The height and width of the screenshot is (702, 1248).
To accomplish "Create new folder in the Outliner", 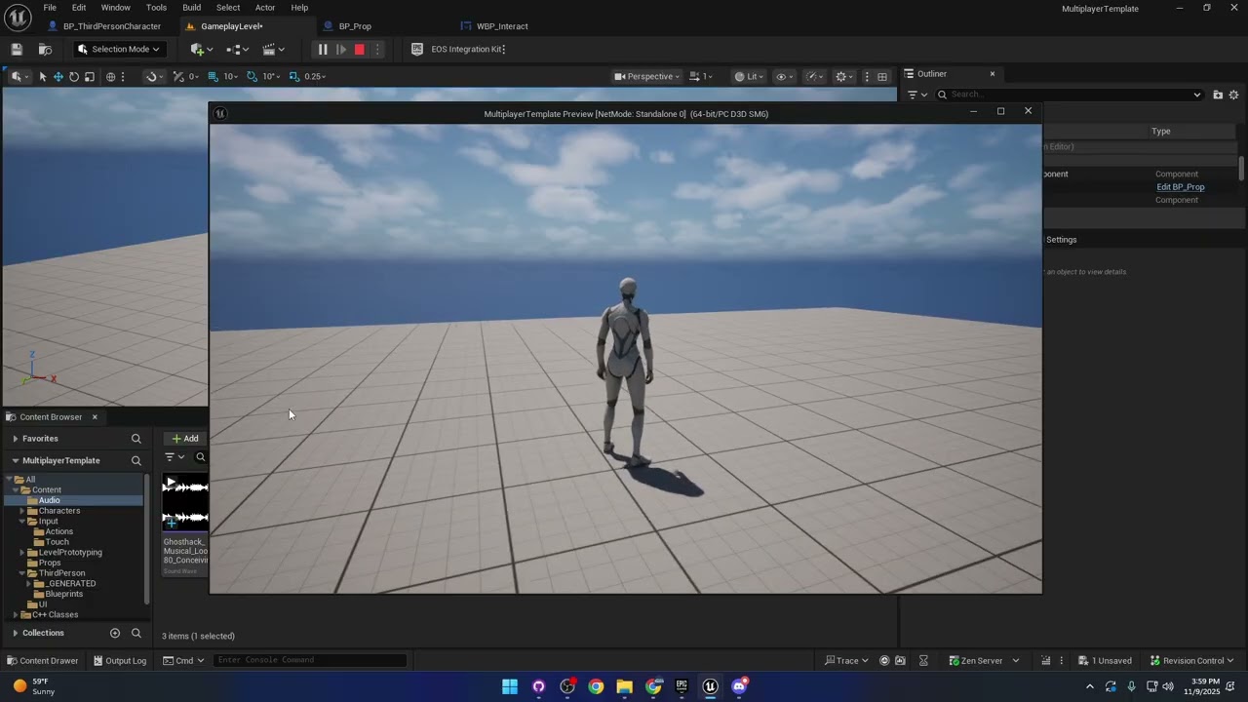I will [1218, 95].
